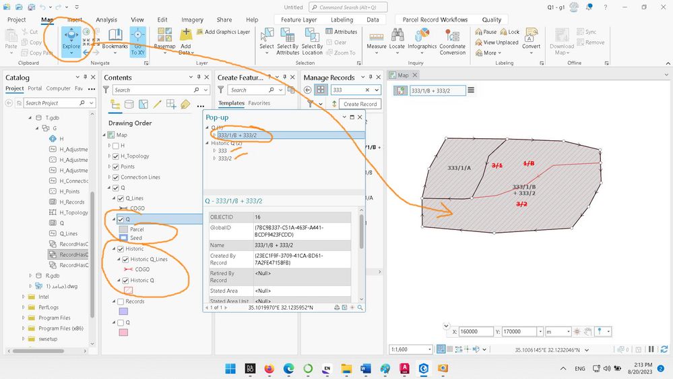Image resolution: width=673 pixels, height=379 pixels.
Task: Click the Manage Records back arrow
Action: [x=307, y=90]
